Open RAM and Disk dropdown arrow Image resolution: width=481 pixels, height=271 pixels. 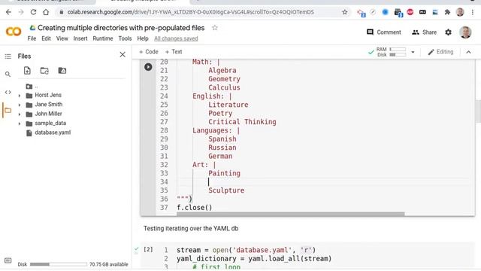(x=413, y=52)
